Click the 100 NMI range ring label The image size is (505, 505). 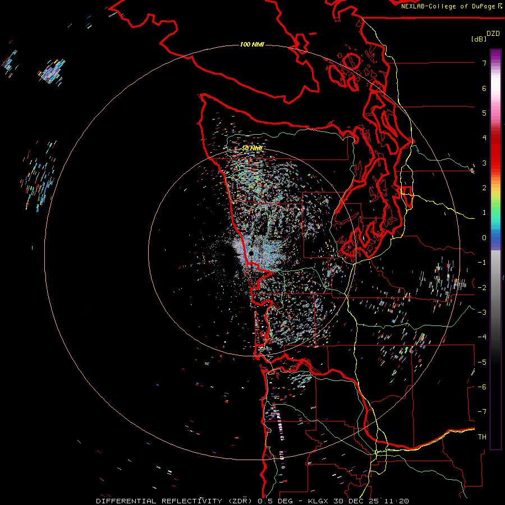pyautogui.click(x=252, y=44)
